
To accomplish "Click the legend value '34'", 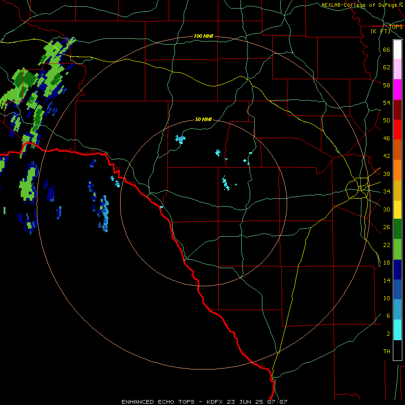I will pos(387,192).
